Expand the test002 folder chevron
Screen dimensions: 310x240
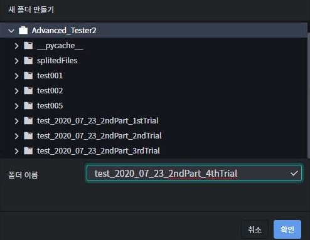tap(16, 91)
